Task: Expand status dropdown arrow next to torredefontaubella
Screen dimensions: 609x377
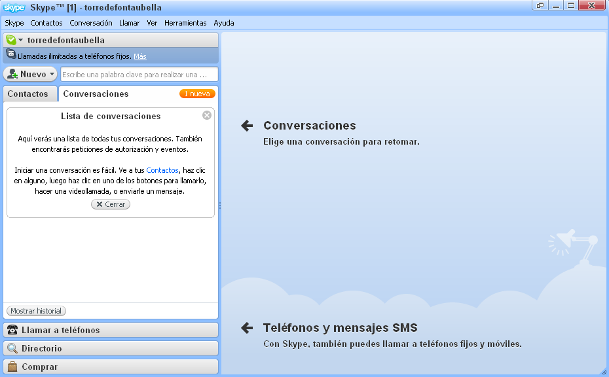Action: (20, 40)
